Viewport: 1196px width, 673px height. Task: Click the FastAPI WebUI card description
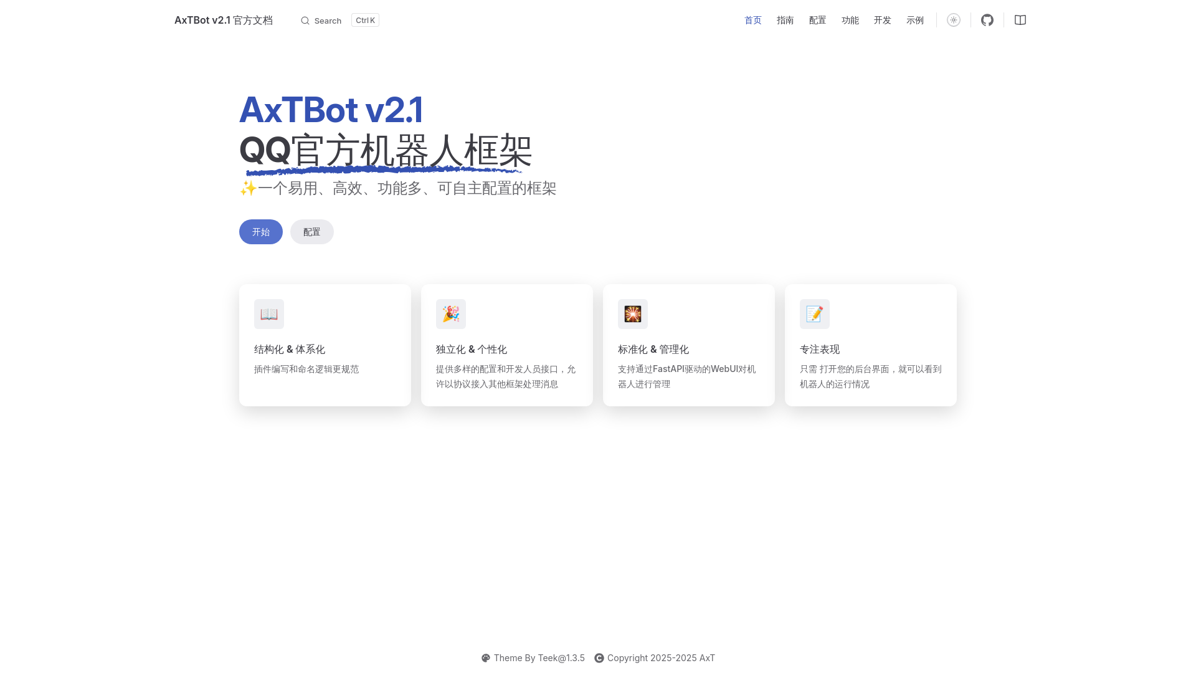tap(687, 376)
